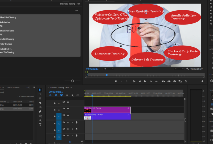Export frame with the camera icon
The width and height of the screenshot is (213, 144).
point(175,81)
